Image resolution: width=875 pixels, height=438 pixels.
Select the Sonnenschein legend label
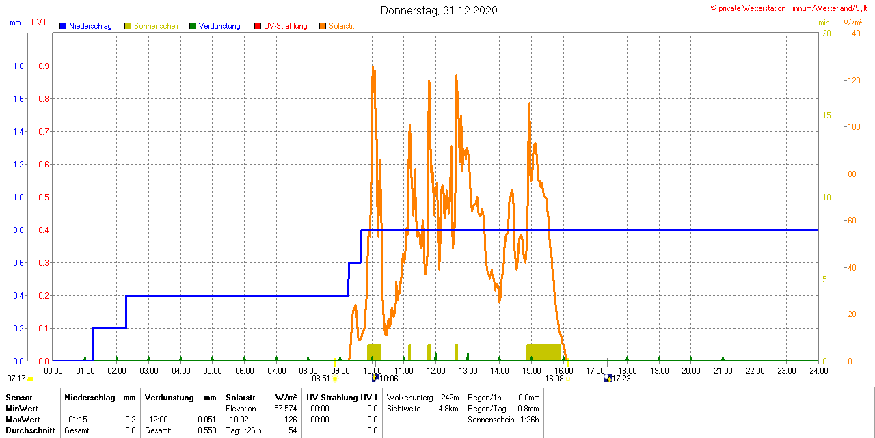[x=157, y=26]
